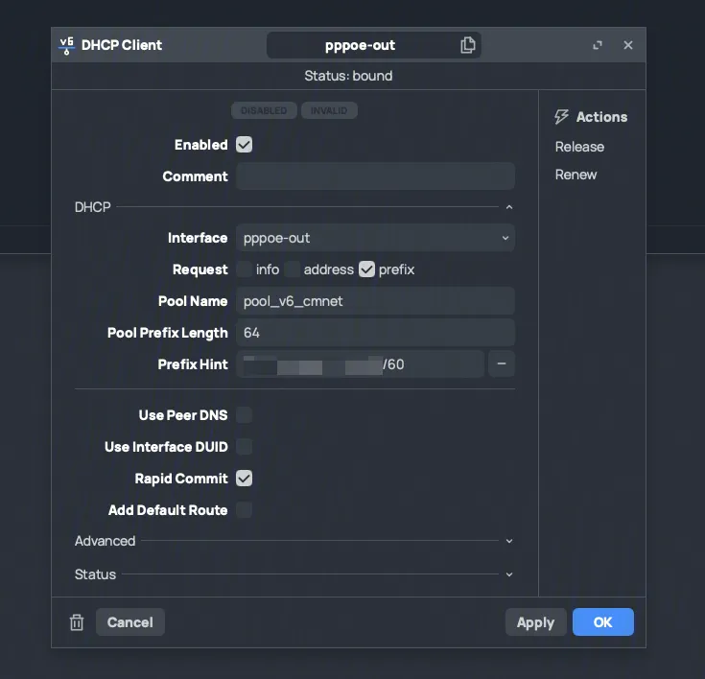Uncheck the Rapid Commit checkbox
This screenshot has height=679, width=705.
tap(245, 479)
